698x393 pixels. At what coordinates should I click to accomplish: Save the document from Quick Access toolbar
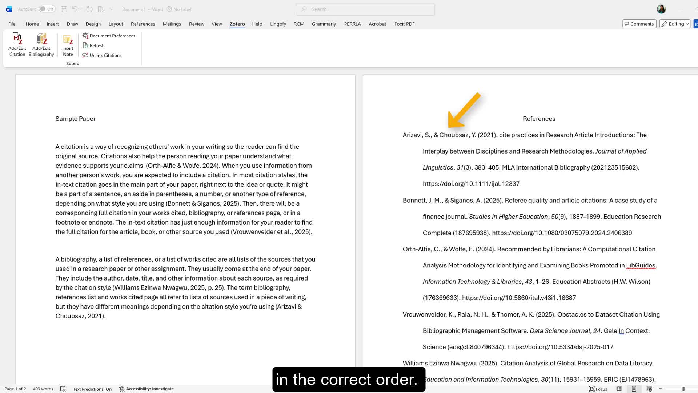coord(63,9)
